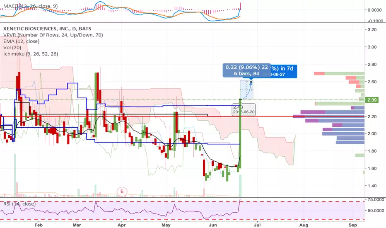
Task: Click the large June 20 volume bar
Action: pyautogui.click(x=240, y=186)
